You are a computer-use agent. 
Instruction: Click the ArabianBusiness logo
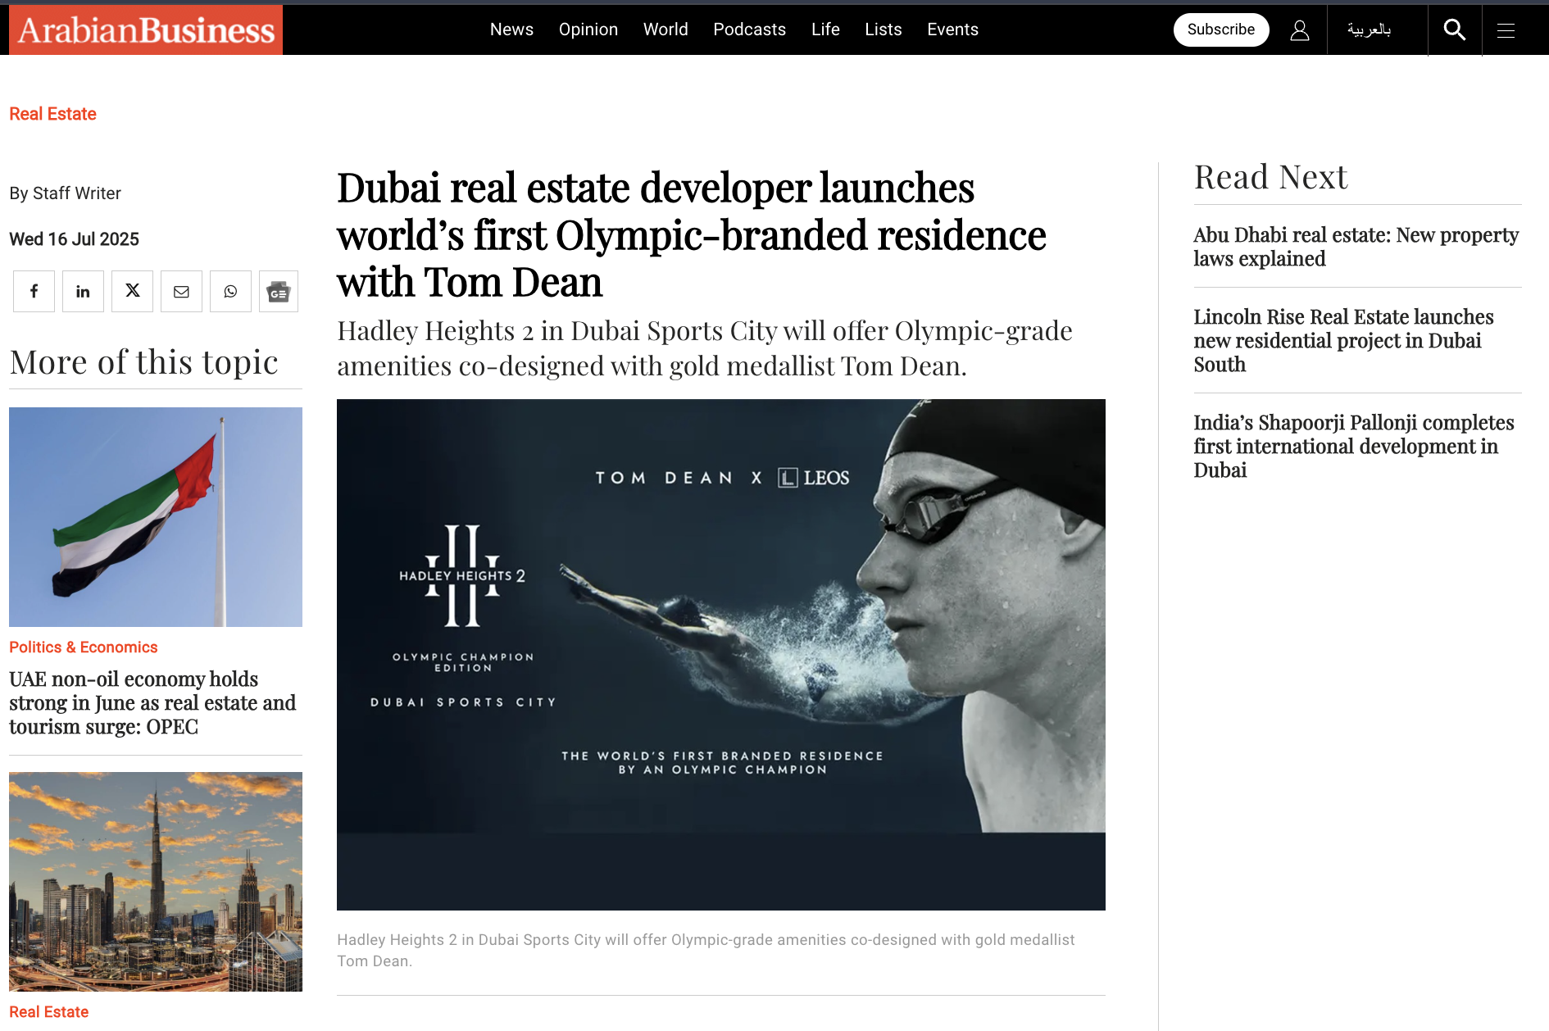(x=146, y=30)
